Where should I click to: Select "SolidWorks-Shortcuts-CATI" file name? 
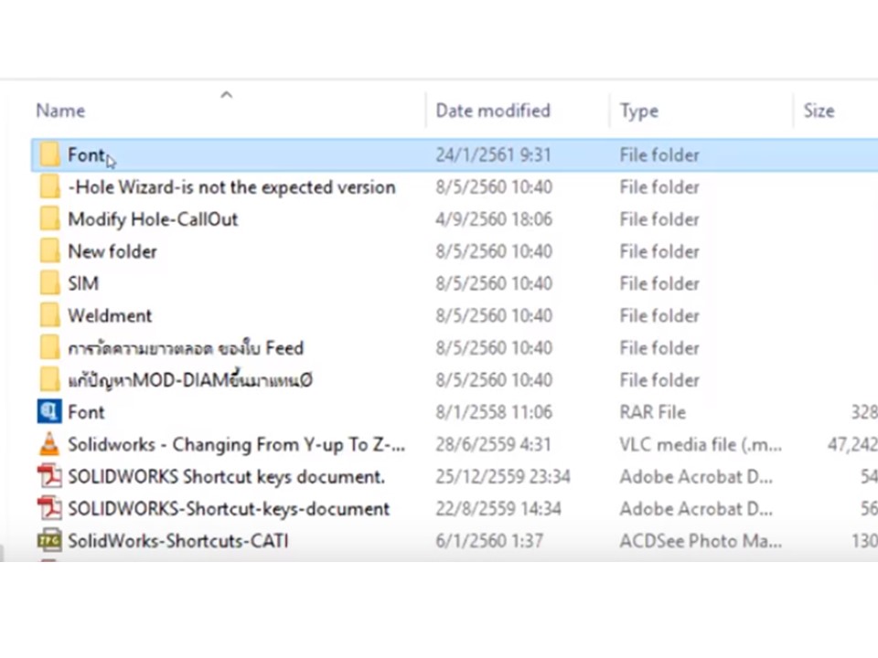click(178, 541)
